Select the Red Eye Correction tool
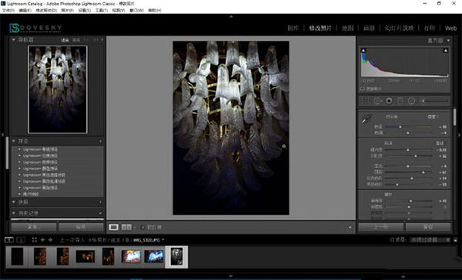The width and height of the screenshot is (462, 280). (389, 101)
